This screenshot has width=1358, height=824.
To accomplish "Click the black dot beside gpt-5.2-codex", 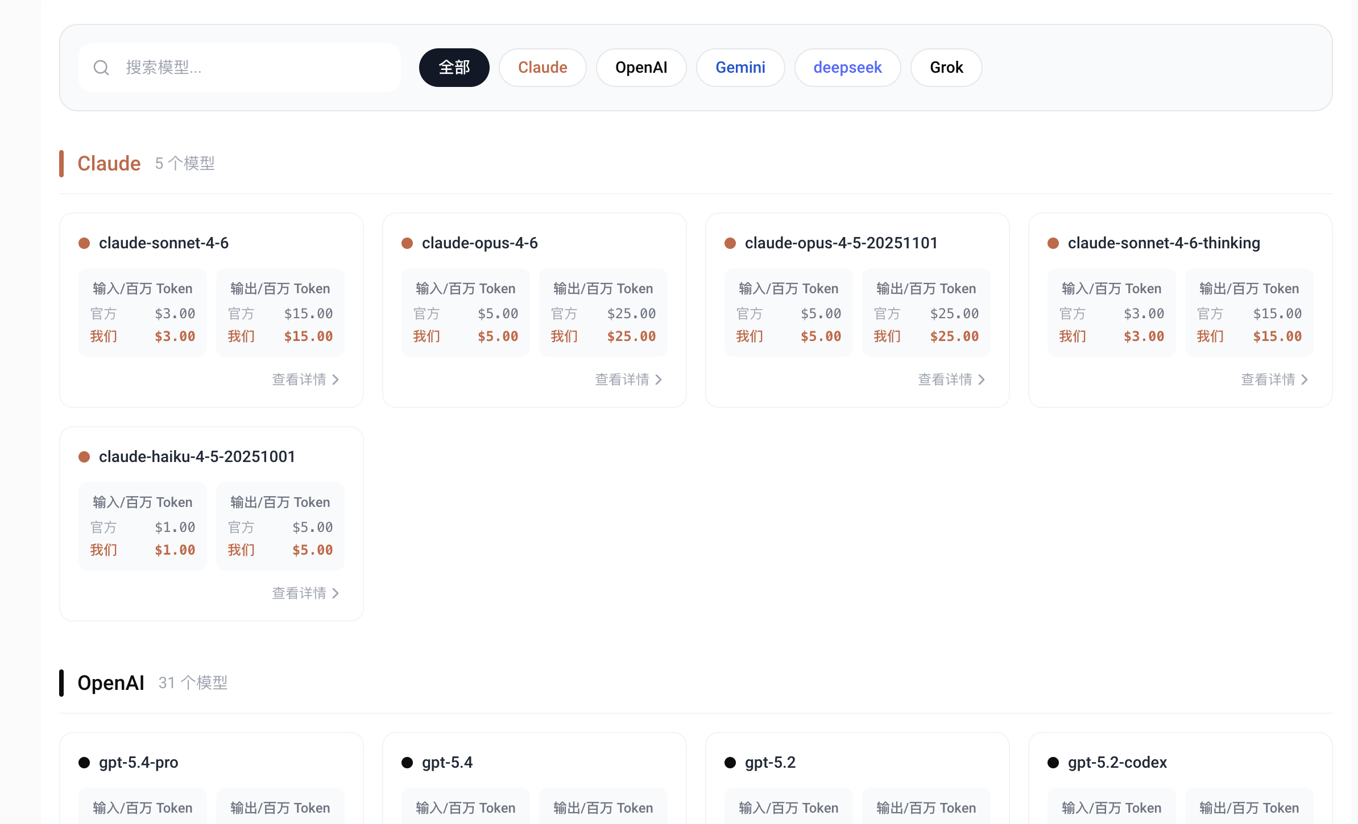I will (x=1053, y=763).
